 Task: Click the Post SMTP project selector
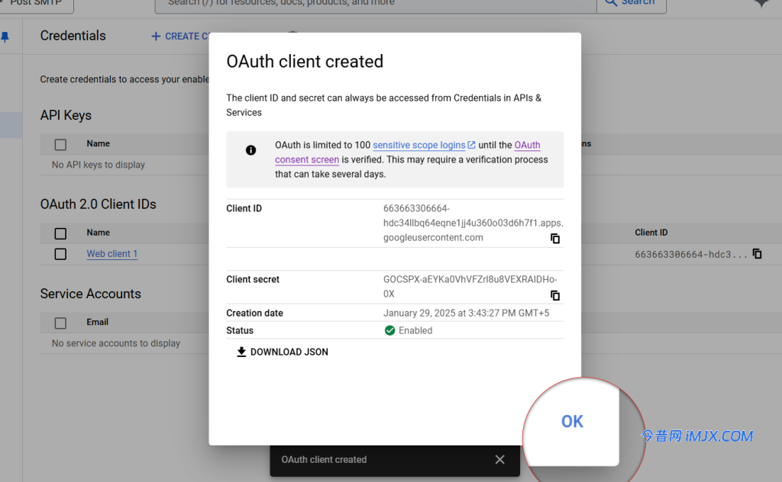pos(37,4)
